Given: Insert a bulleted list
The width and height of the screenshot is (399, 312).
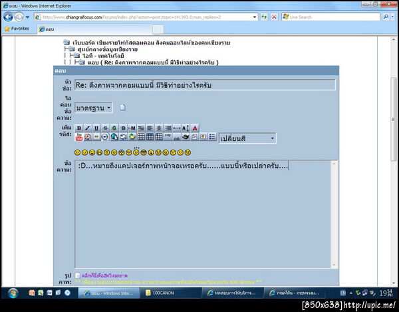Looking at the screenshot, I should (212, 137).
